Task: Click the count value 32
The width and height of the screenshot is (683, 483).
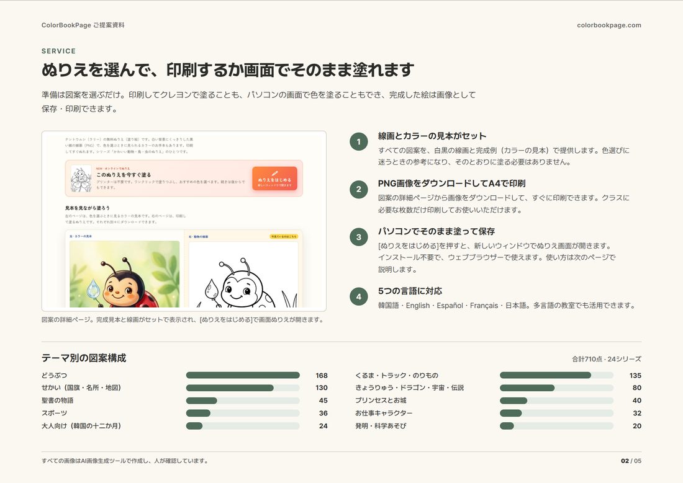Action: coord(637,413)
